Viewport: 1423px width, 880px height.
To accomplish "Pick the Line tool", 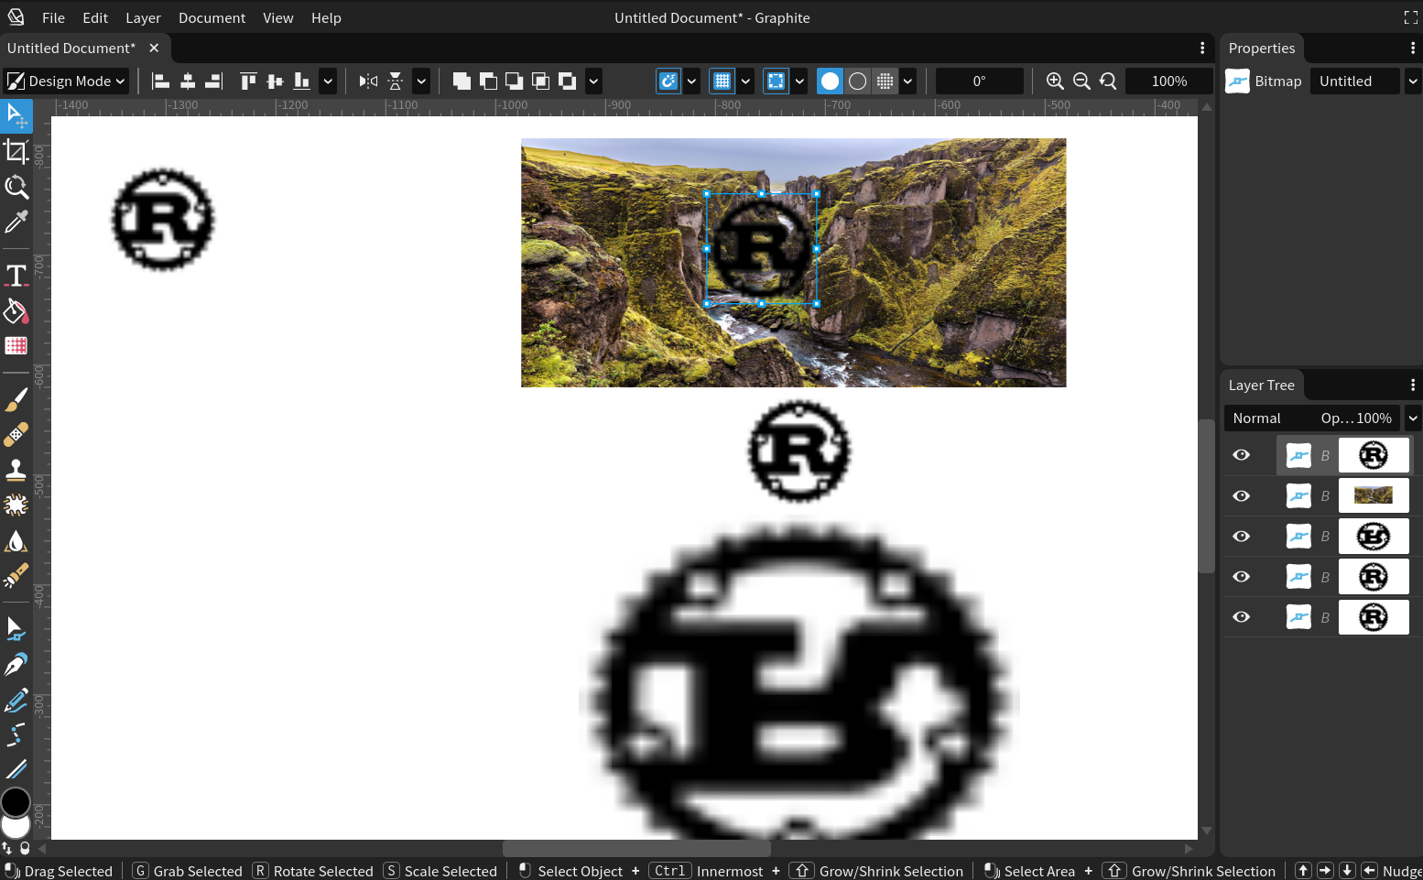I will click(x=16, y=769).
